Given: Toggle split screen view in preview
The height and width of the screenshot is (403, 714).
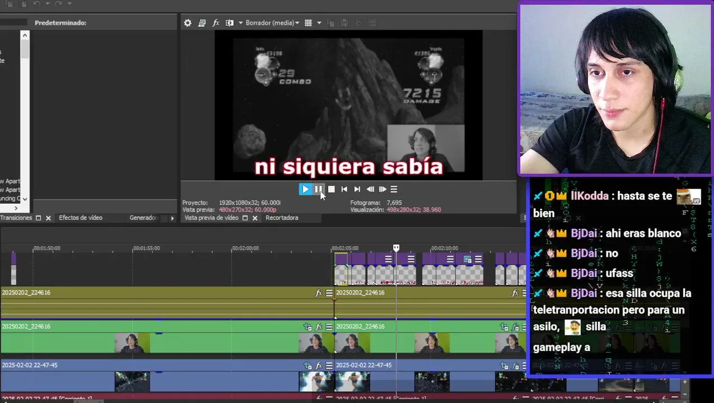Looking at the screenshot, I should click(230, 23).
